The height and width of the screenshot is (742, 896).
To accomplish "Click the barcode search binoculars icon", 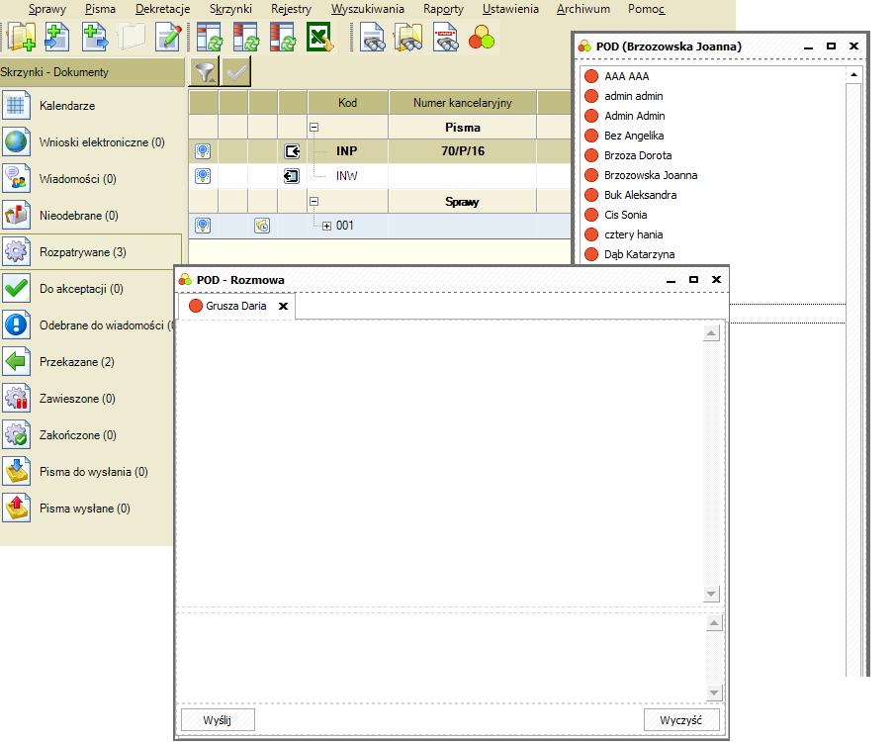I will point(445,38).
